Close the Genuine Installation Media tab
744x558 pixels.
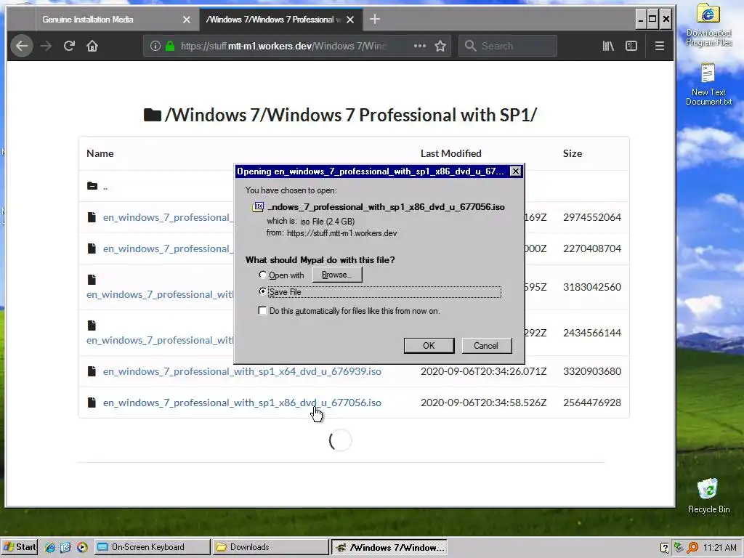[187, 20]
